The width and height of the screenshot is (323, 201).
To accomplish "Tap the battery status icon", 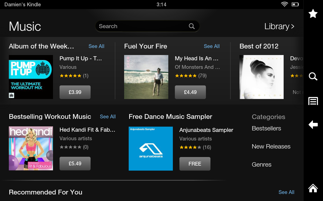I will [x=295, y=4].
